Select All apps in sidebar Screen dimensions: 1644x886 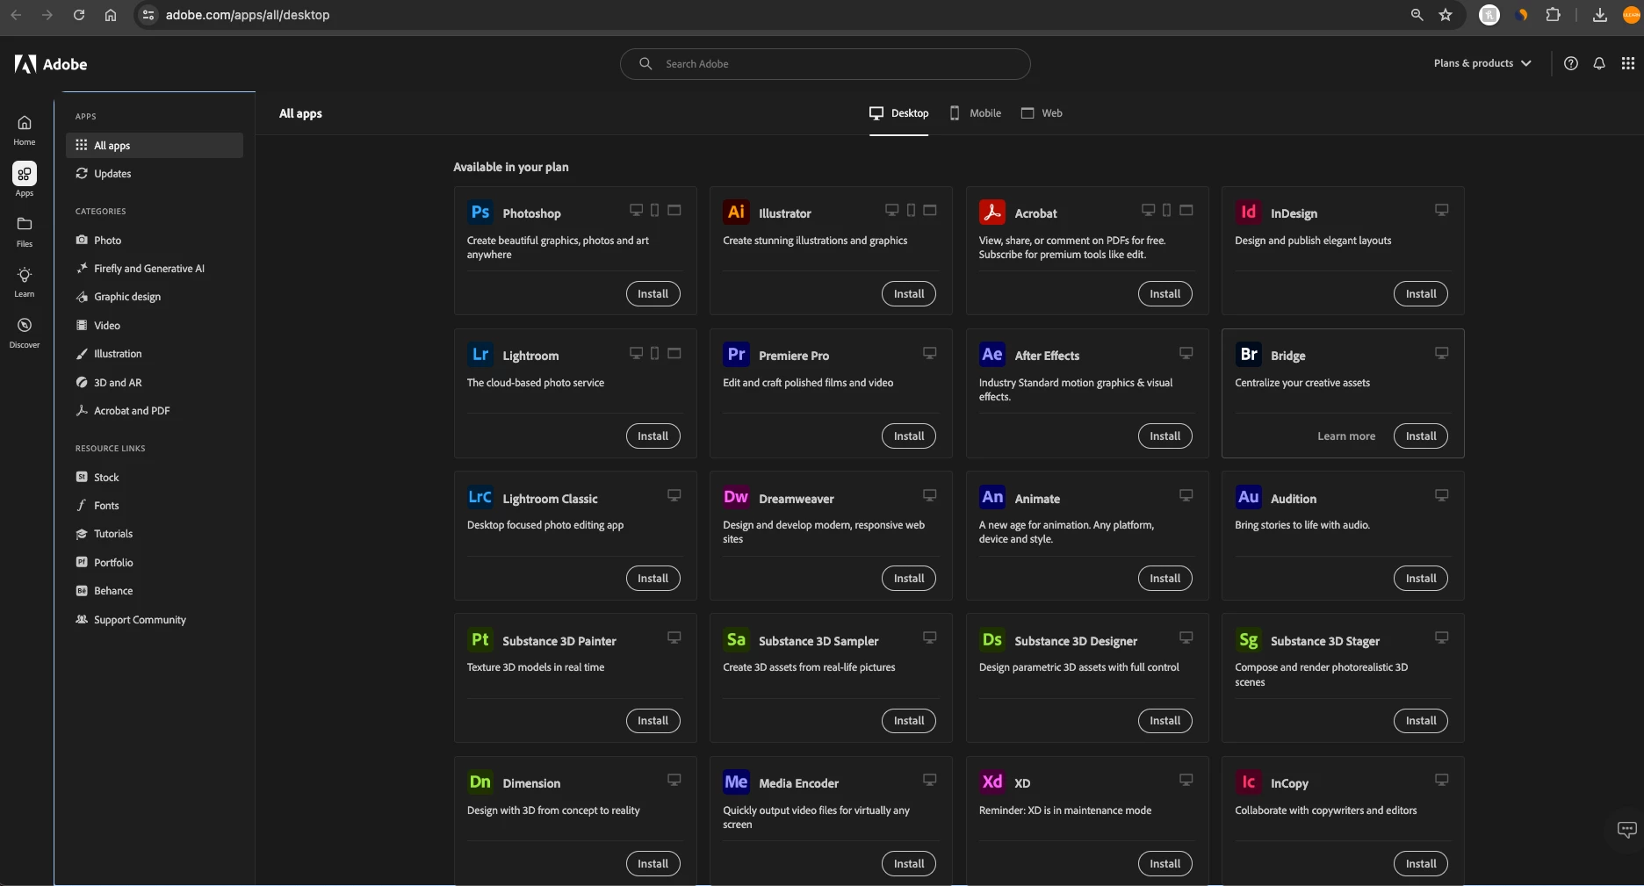[155, 145]
